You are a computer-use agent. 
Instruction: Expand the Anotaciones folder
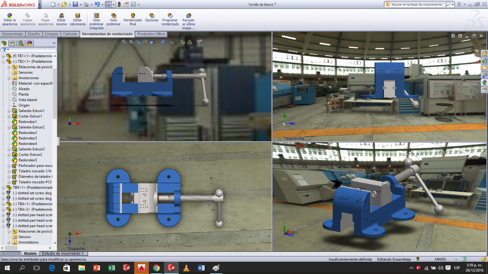click(9, 78)
